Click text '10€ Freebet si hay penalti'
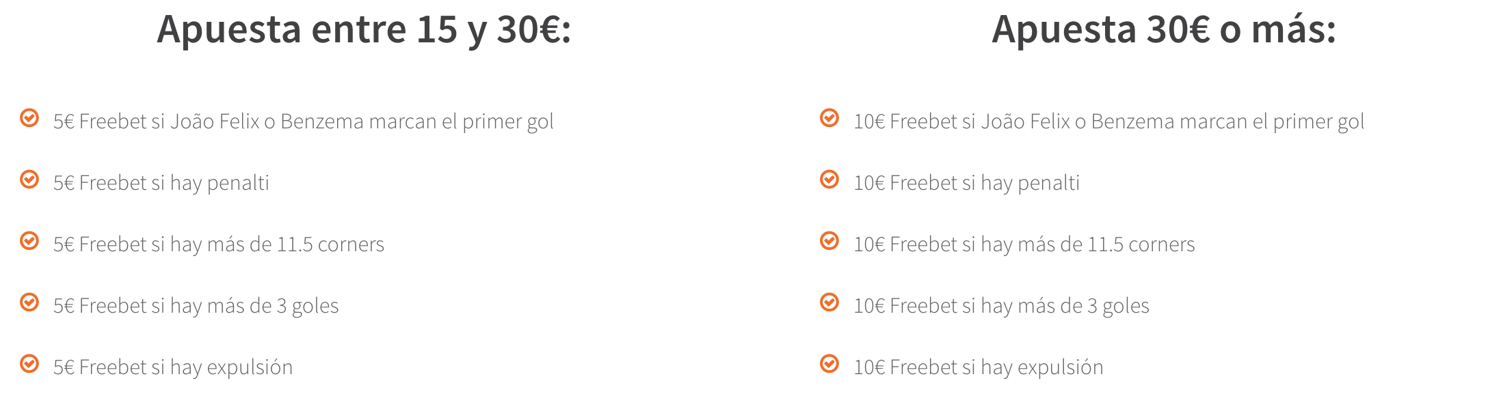 tap(967, 183)
